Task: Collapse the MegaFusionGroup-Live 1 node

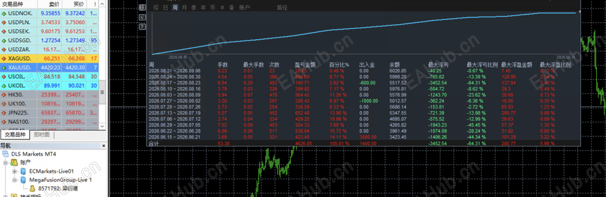Action: click(x=15, y=180)
